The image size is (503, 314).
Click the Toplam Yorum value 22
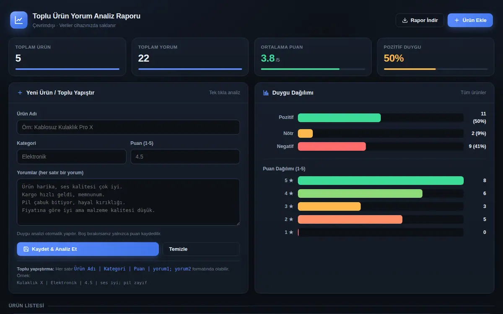pos(144,58)
